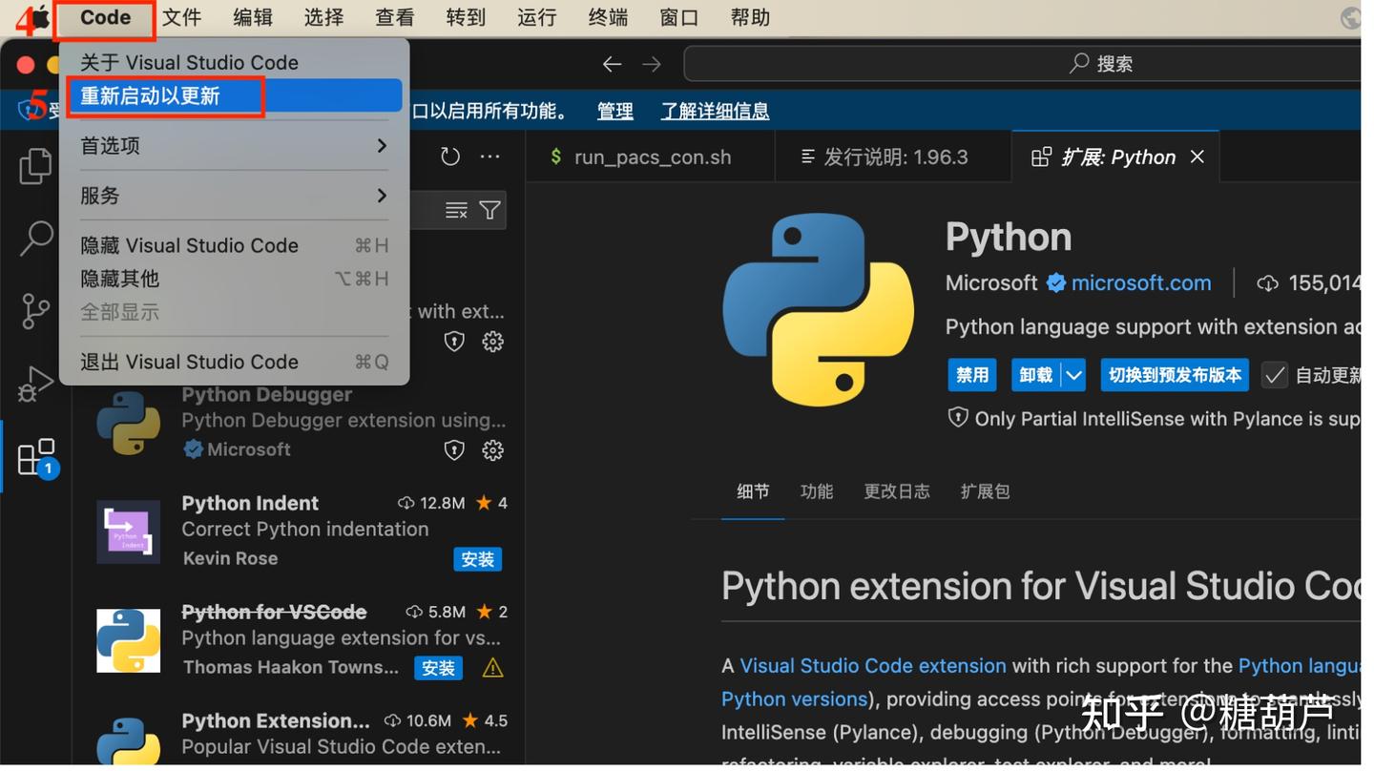Click the refresh extensions icon

coord(450,156)
